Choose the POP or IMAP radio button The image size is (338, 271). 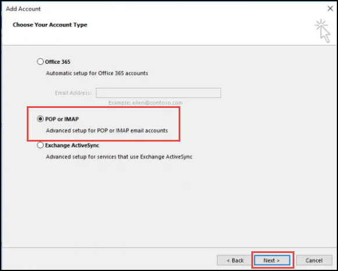tap(40, 119)
